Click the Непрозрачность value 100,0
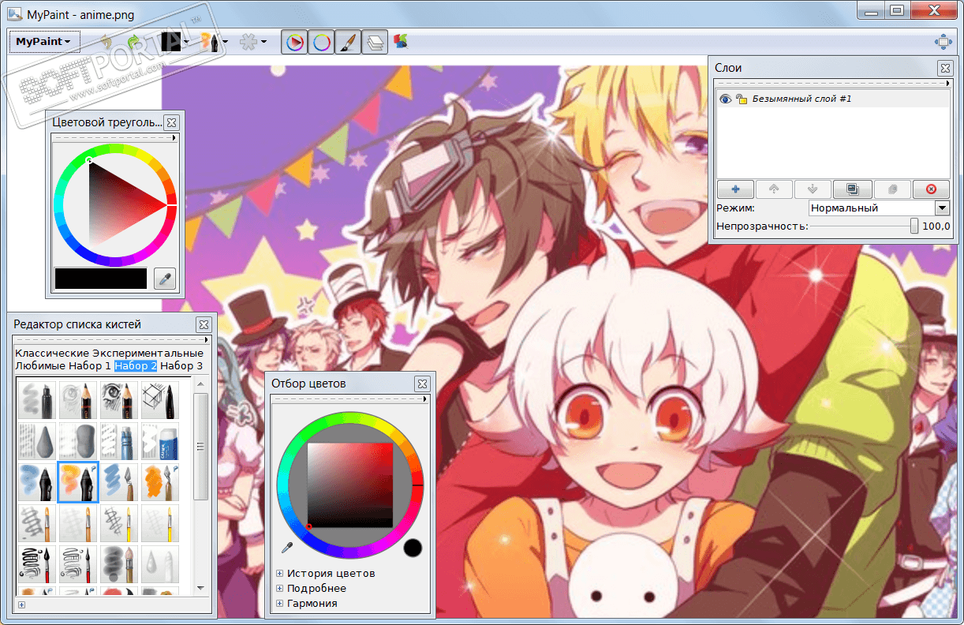The height and width of the screenshot is (625, 964). pos(936,226)
